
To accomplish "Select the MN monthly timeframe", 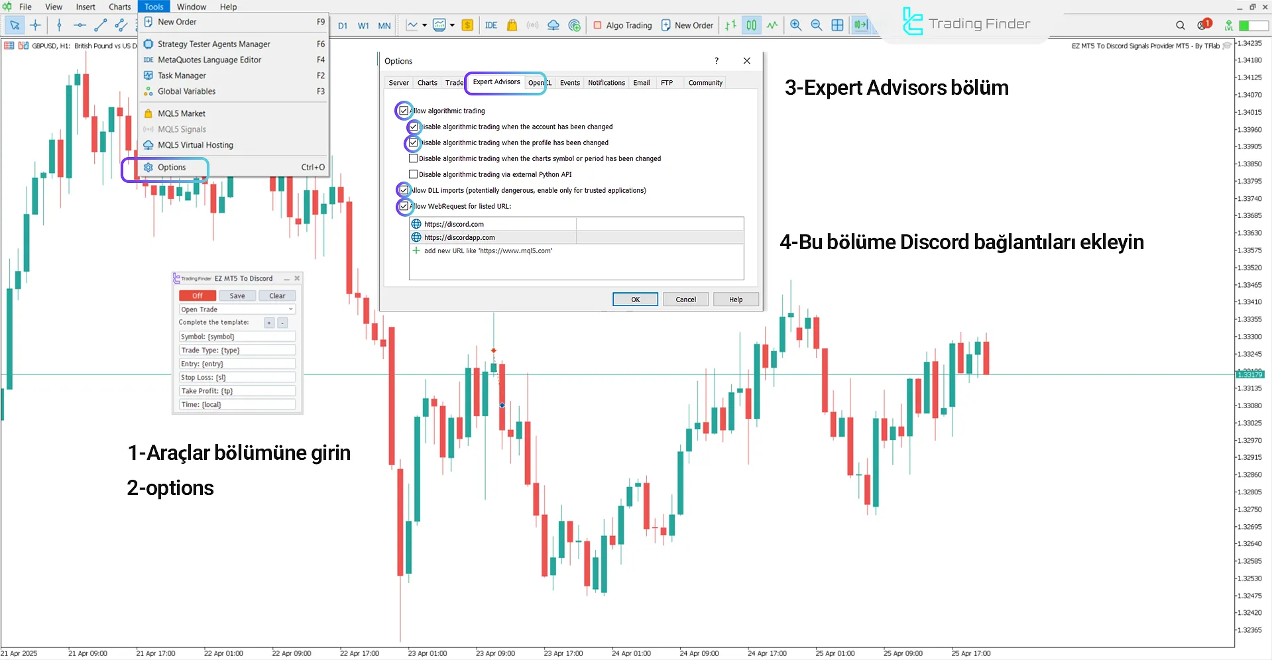I will point(384,26).
